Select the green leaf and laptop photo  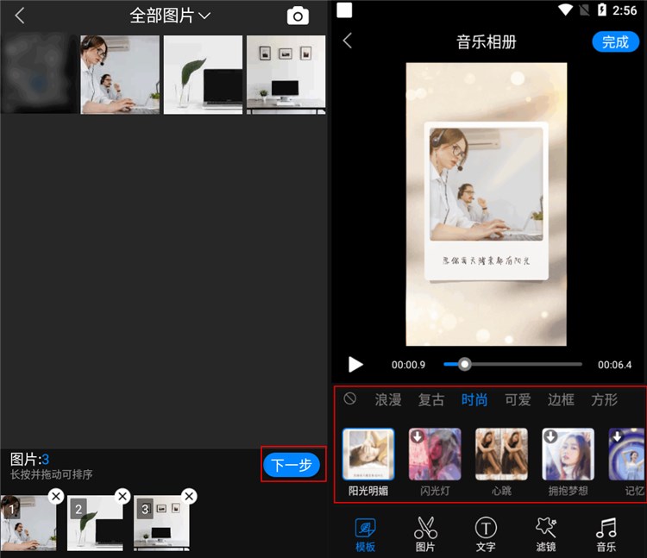click(203, 75)
